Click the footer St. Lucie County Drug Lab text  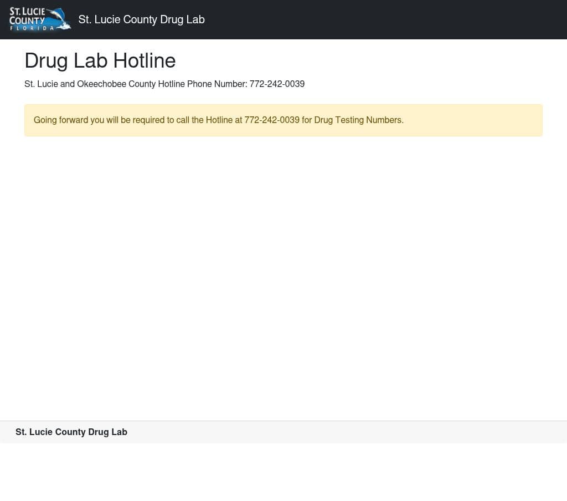coord(71,432)
